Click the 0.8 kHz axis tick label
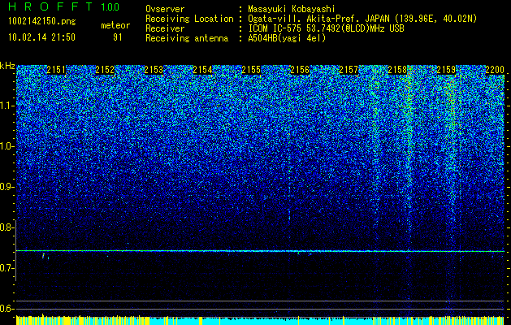 (7, 227)
